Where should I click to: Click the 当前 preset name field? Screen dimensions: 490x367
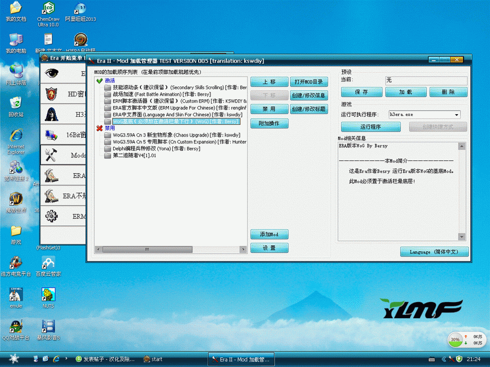click(426, 81)
